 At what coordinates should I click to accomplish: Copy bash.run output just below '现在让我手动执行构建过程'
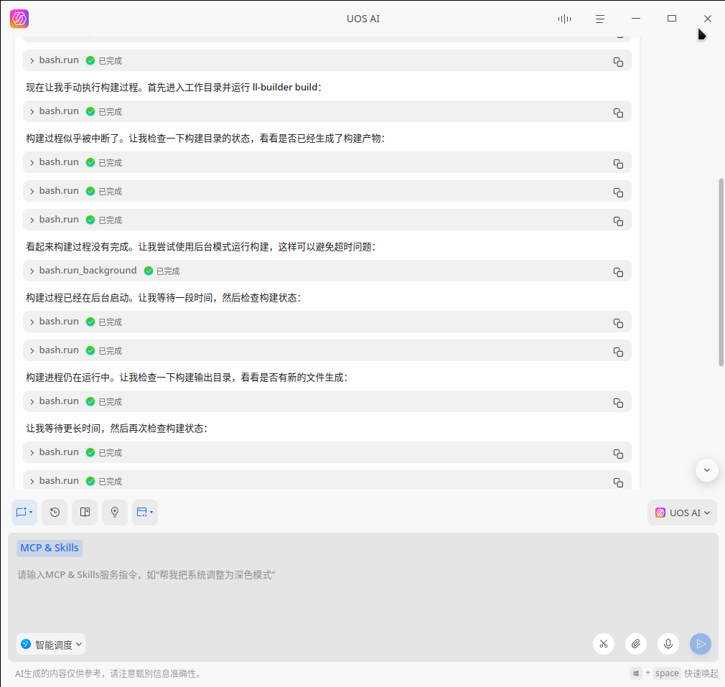pos(618,113)
